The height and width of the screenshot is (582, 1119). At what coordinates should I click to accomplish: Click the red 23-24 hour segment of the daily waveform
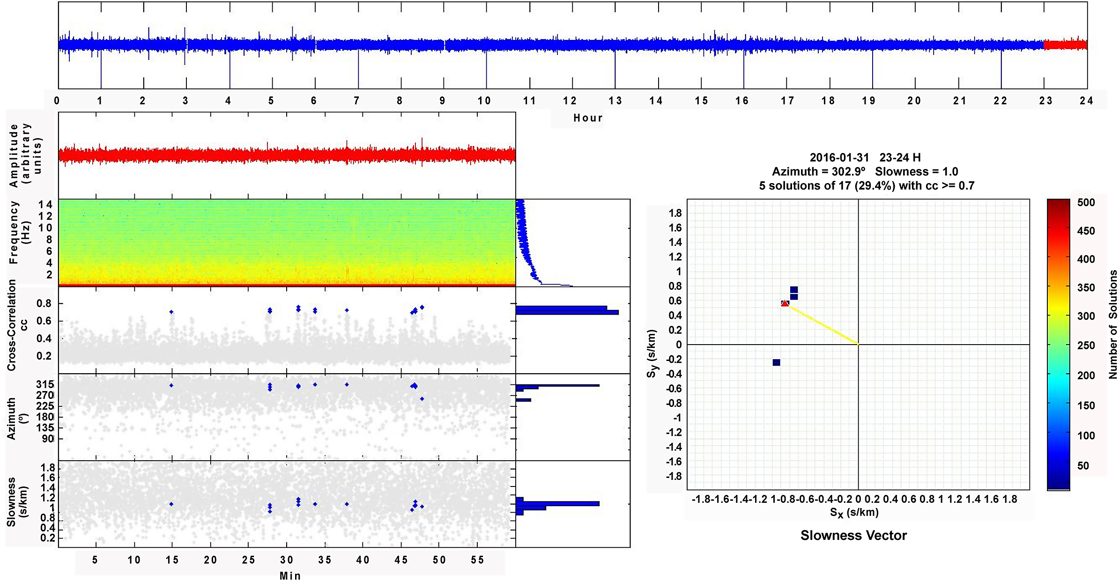pos(1066,45)
